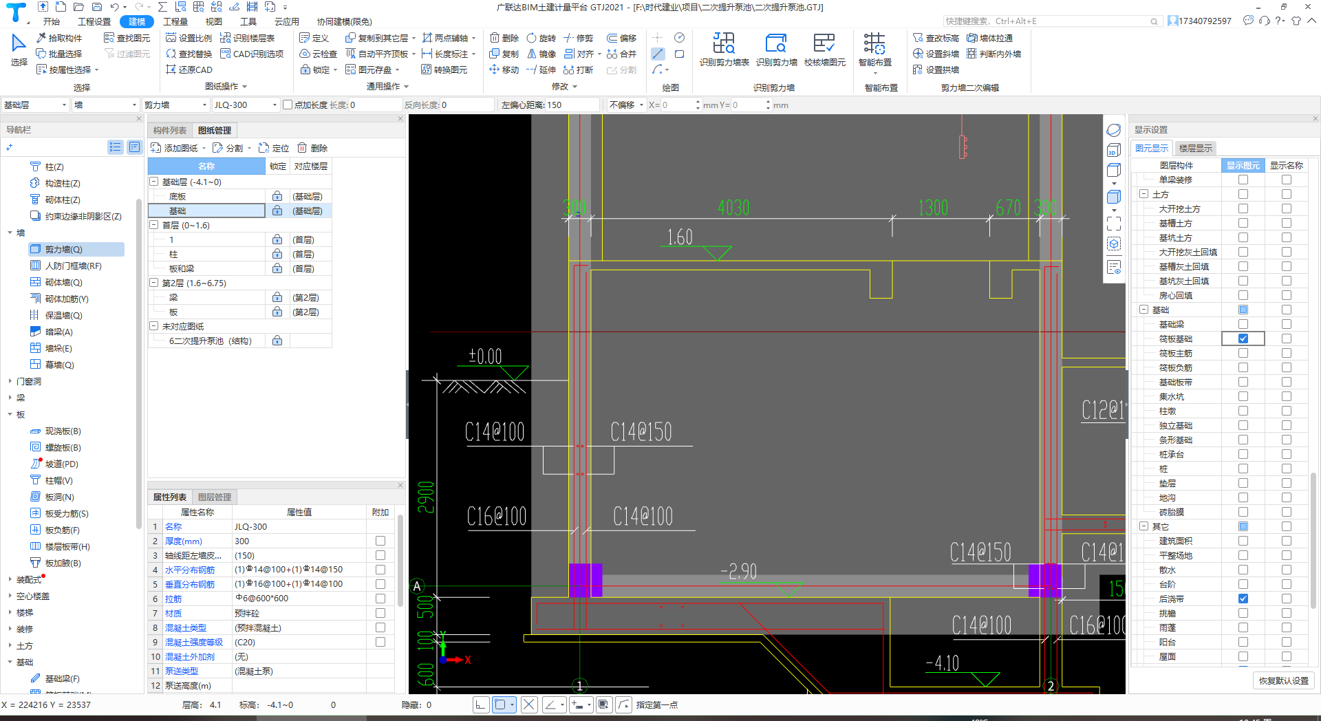Switch to 构件列表 tab
The height and width of the screenshot is (721, 1321).
[170, 130]
